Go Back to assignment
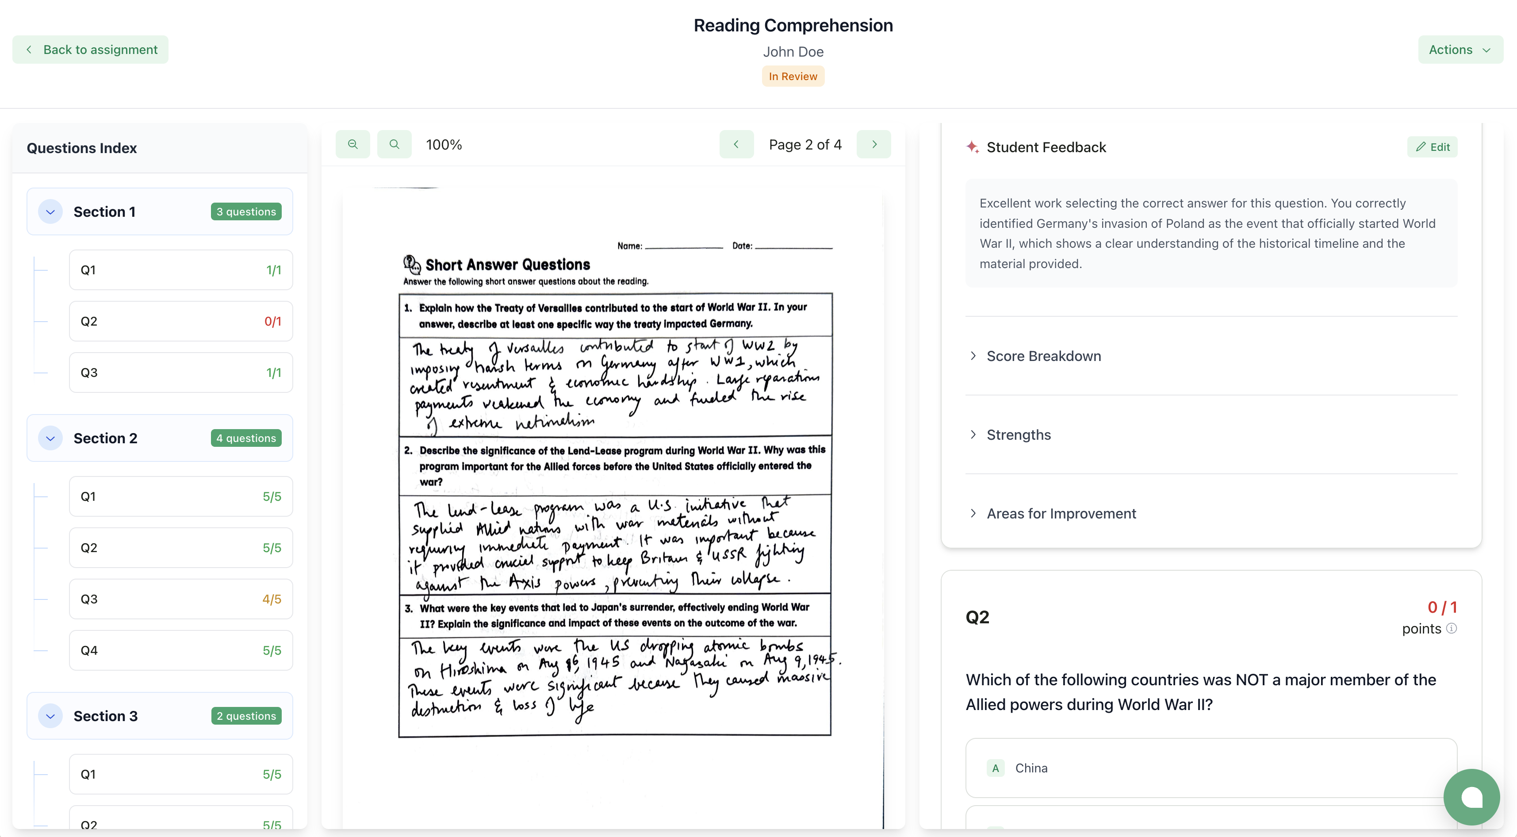 point(91,50)
